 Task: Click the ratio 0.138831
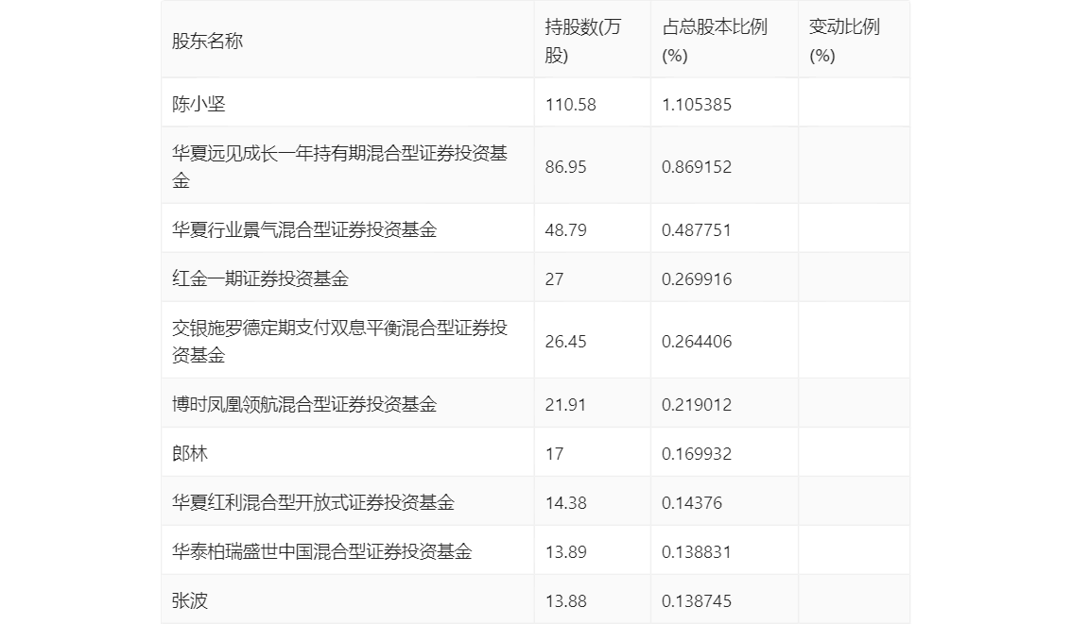coord(697,552)
